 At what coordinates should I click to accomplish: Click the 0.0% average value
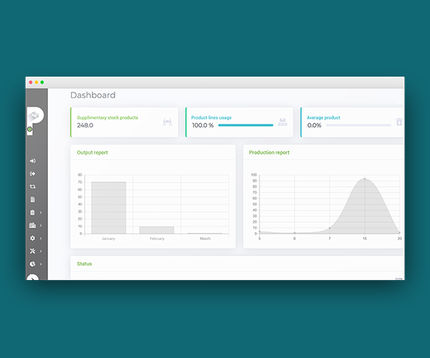(x=315, y=125)
